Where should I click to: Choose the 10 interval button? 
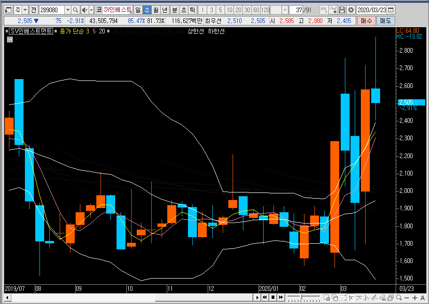pos(230,10)
